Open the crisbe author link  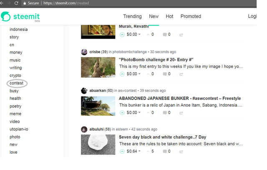click(x=95, y=52)
